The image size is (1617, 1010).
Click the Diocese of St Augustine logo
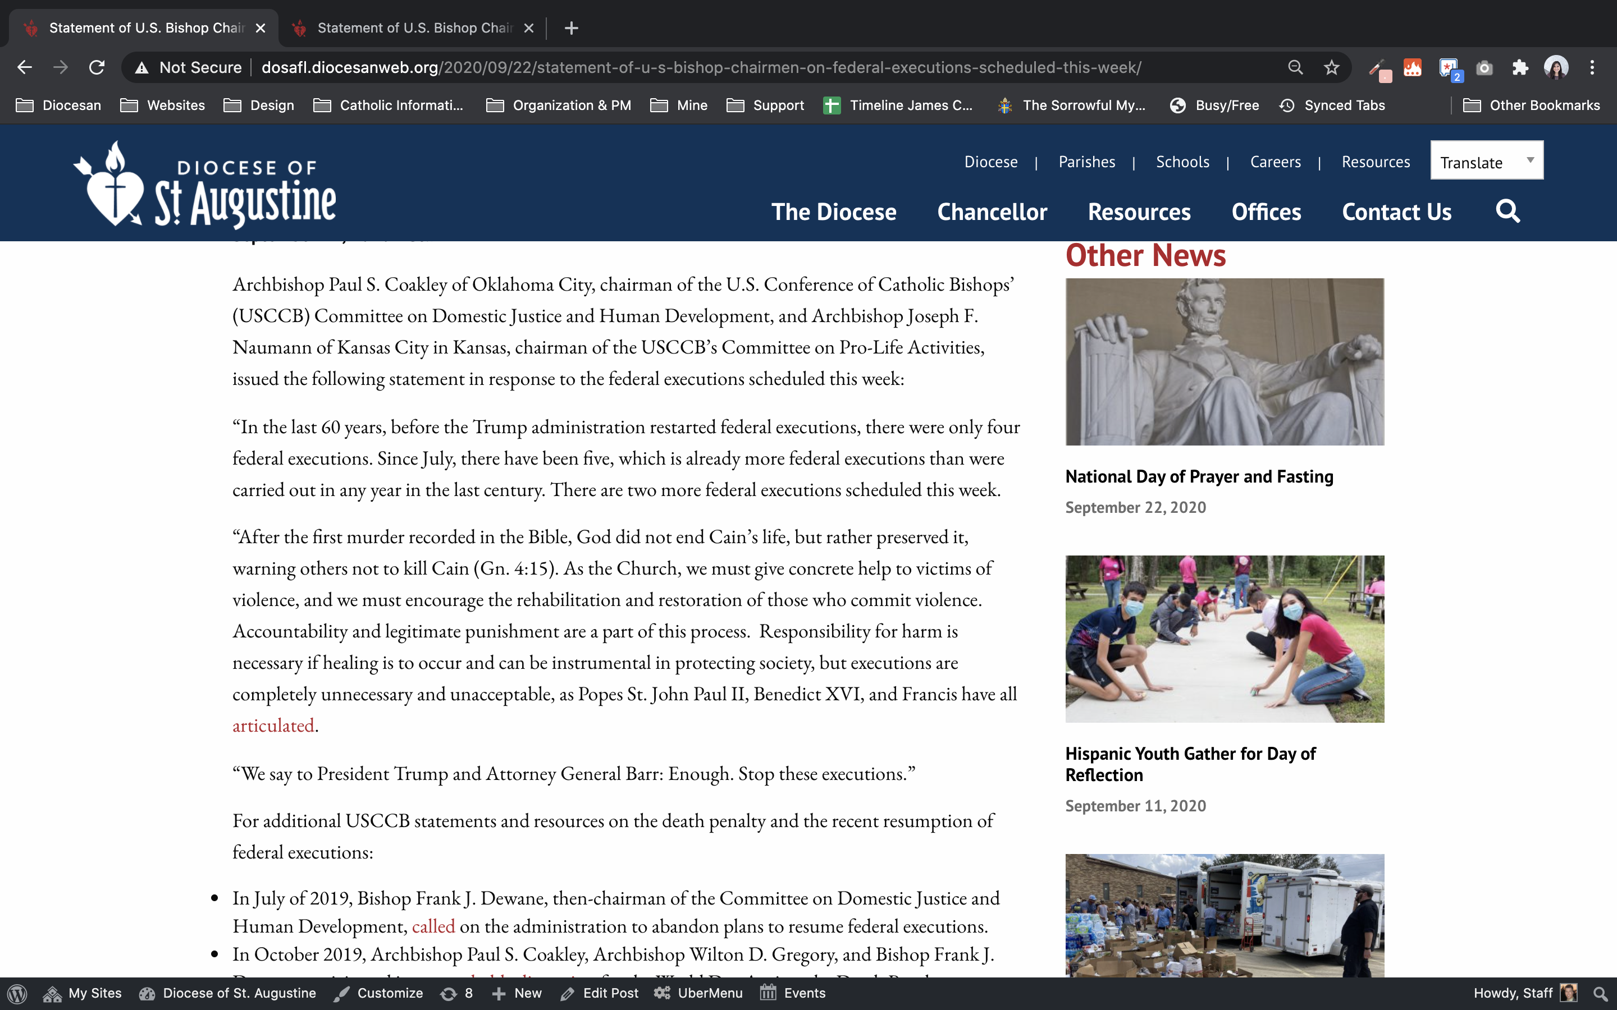pyautogui.click(x=204, y=185)
